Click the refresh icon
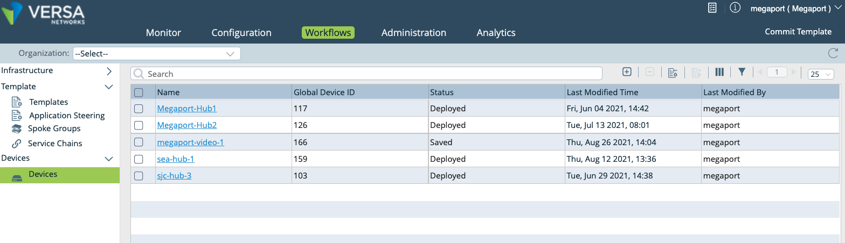The width and height of the screenshot is (845, 243). (x=833, y=53)
